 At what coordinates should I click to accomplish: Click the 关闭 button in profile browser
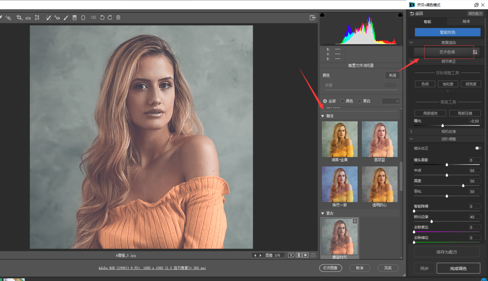point(392,75)
